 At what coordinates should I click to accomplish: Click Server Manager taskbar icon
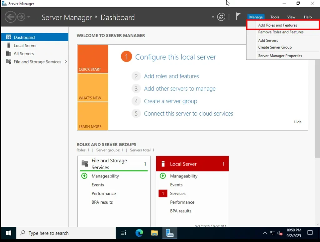170,233
